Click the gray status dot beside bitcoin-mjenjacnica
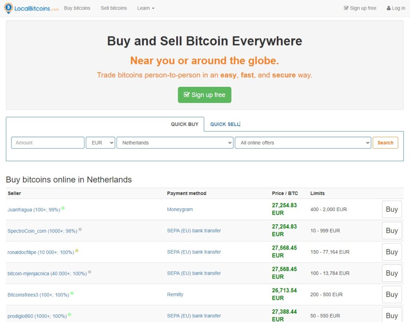Image resolution: width=410 pixels, height=322 pixels. click(89, 272)
